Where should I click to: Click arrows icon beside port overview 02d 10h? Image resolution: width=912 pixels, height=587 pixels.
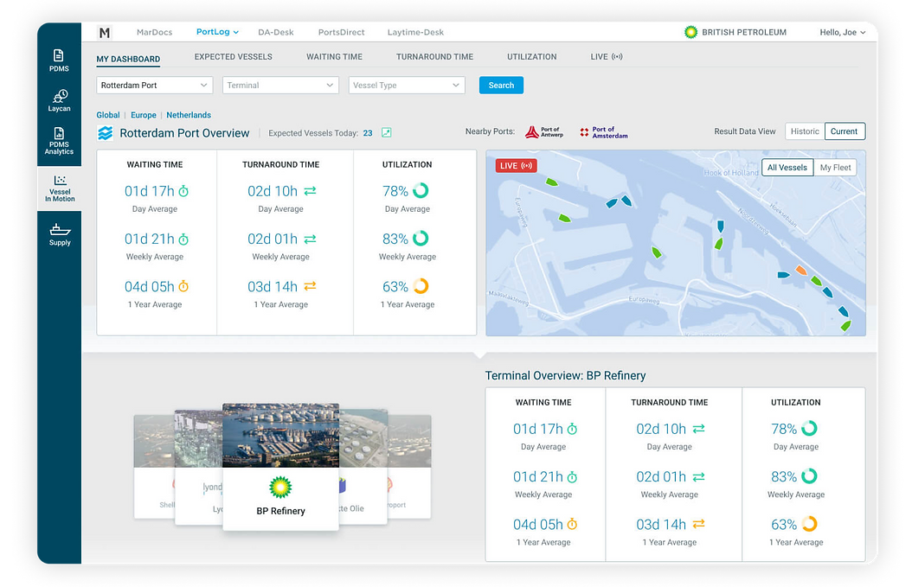[310, 191]
